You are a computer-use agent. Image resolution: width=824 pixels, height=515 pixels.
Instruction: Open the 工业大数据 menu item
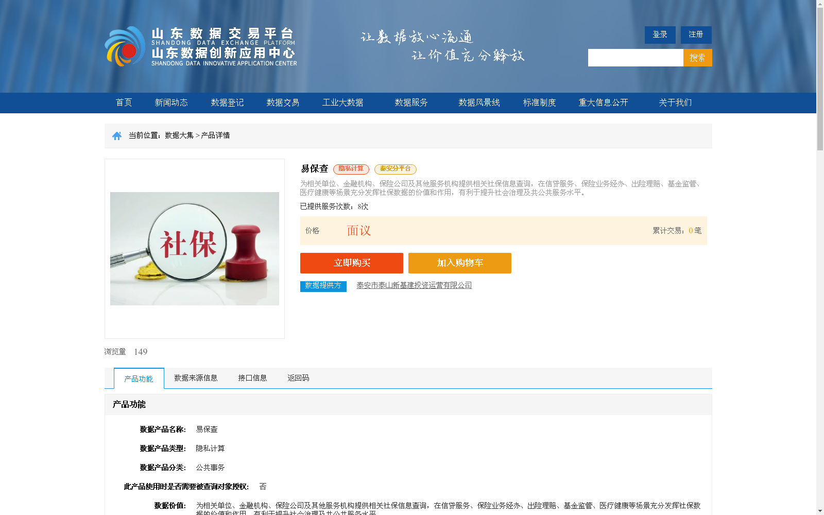tap(342, 102)
